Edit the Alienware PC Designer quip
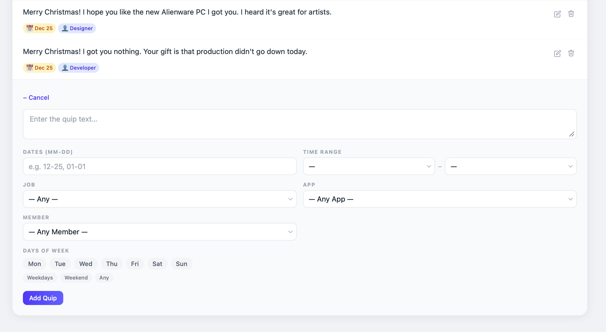The width and height of the screenshot is (606, 332). coord(557,14)
